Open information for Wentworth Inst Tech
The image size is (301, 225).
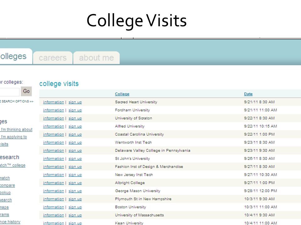pyautogui.click(x=54, y=142)
